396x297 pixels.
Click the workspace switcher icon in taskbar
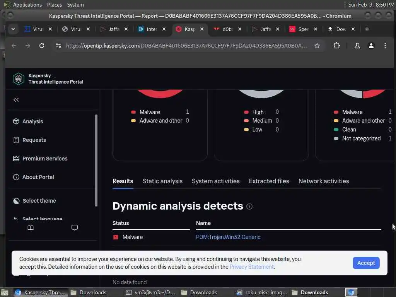tap(351, 292)
